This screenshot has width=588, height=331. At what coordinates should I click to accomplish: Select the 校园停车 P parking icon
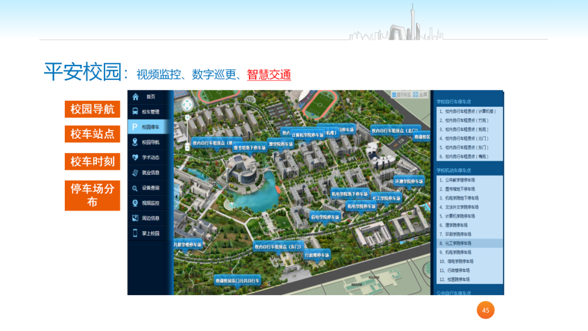(135, 127)
